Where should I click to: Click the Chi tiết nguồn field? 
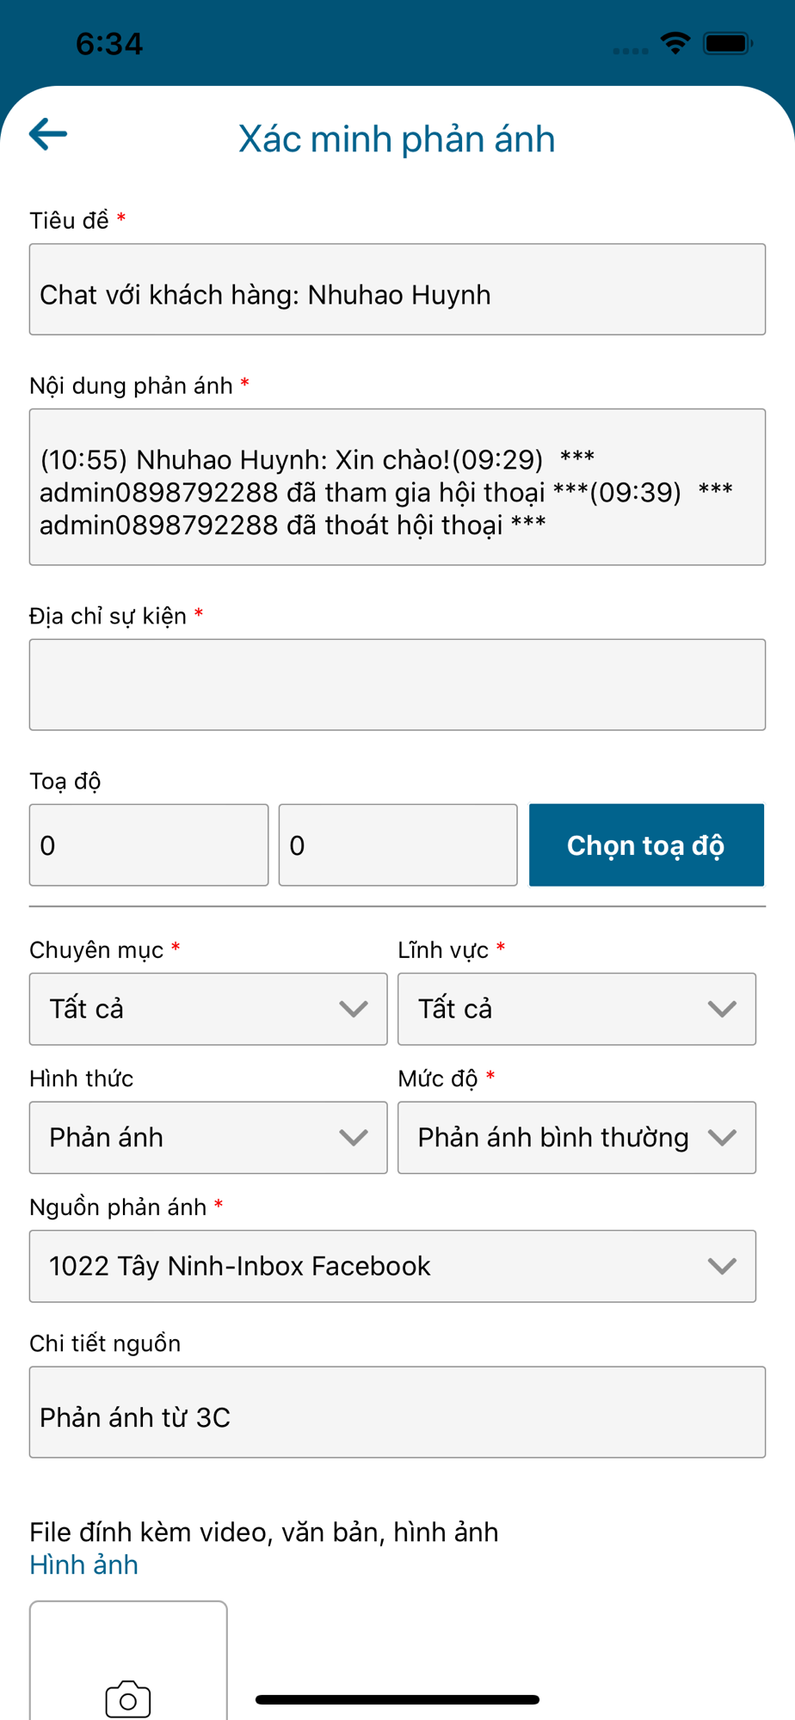(x=397, y=1412)
